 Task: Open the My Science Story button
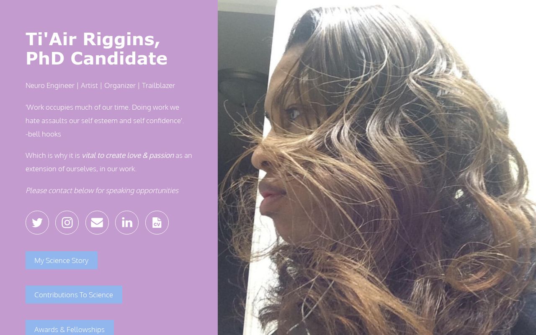point(62,260)
